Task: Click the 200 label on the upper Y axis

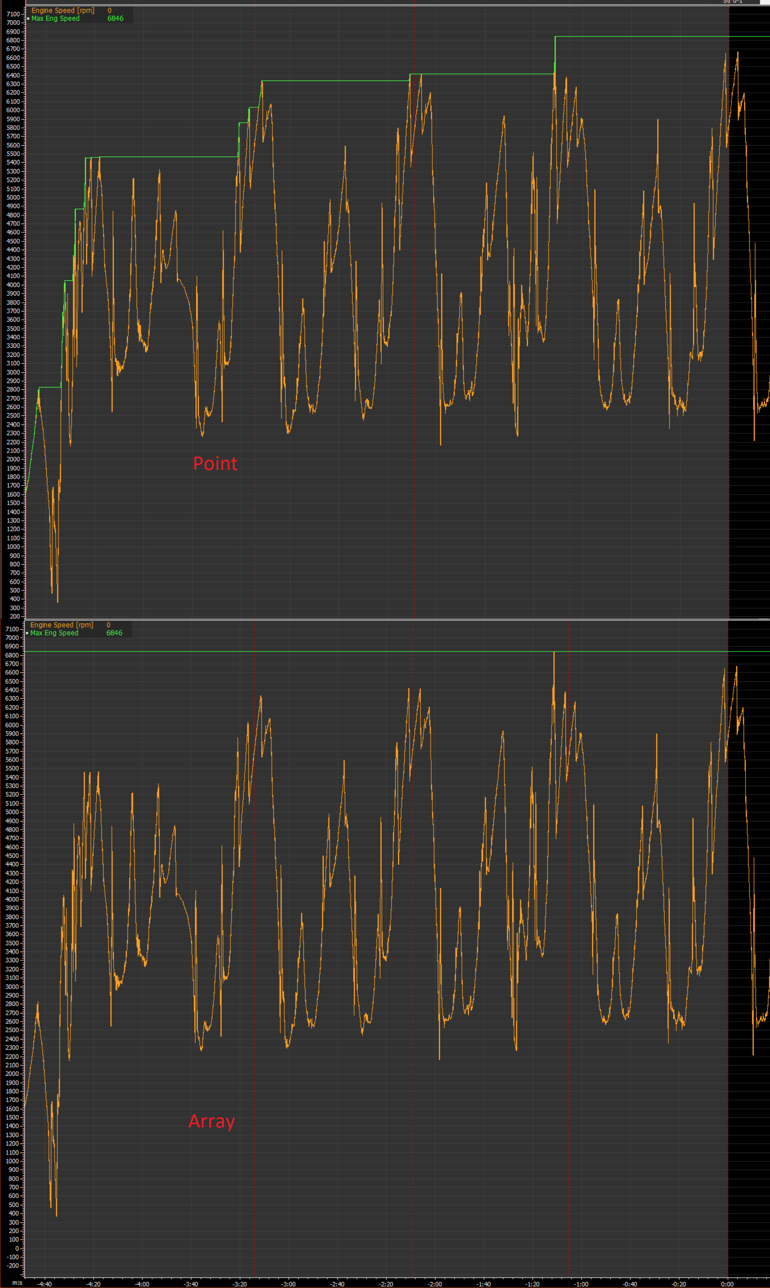Action: click(14, 616)
